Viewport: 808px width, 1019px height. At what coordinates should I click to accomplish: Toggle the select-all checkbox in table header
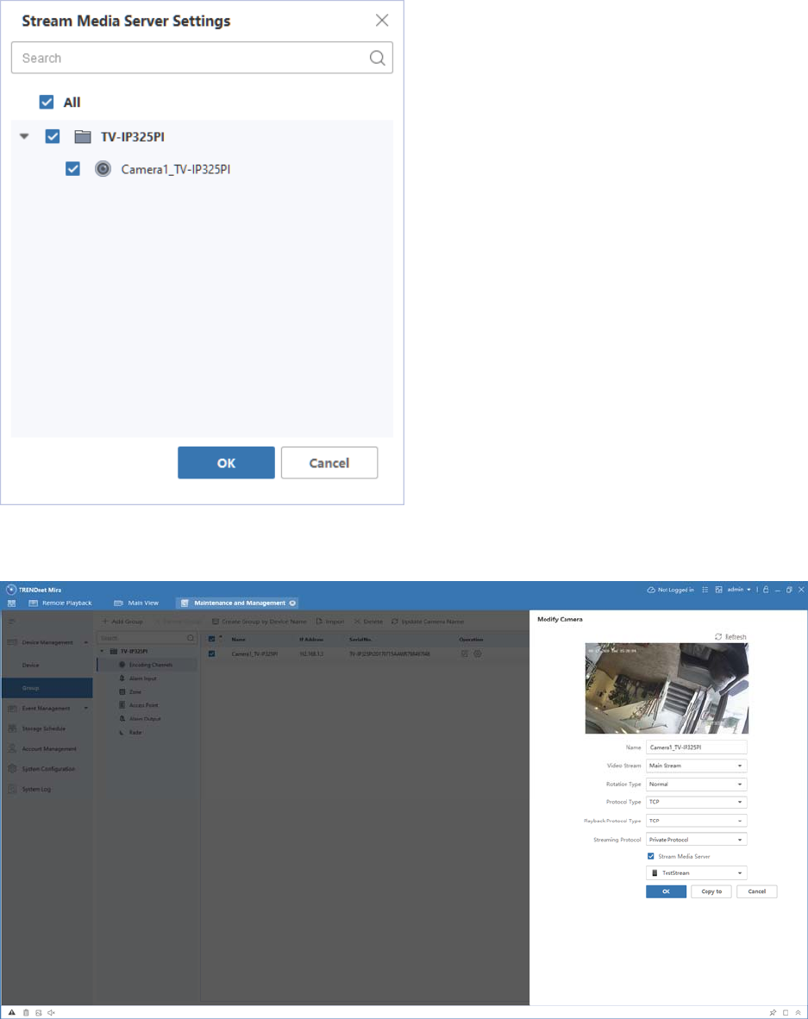pyautogui.click(x=211, y=640)
